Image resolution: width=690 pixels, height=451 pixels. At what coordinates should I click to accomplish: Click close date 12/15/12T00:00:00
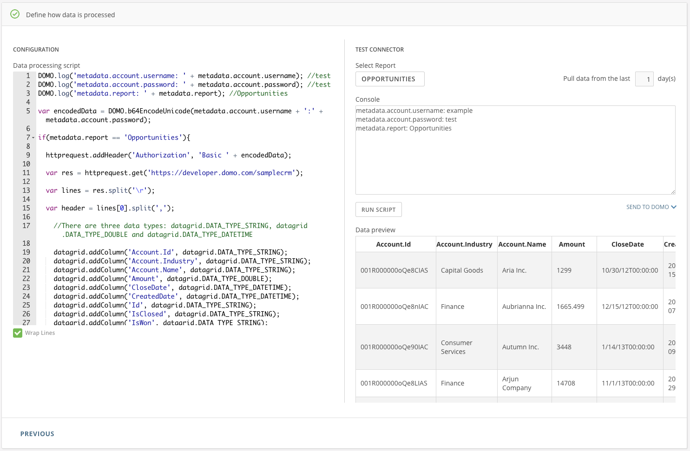coord(630,307)
